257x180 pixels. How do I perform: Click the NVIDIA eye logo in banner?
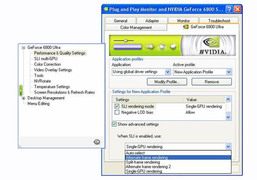tap(211, 42)
